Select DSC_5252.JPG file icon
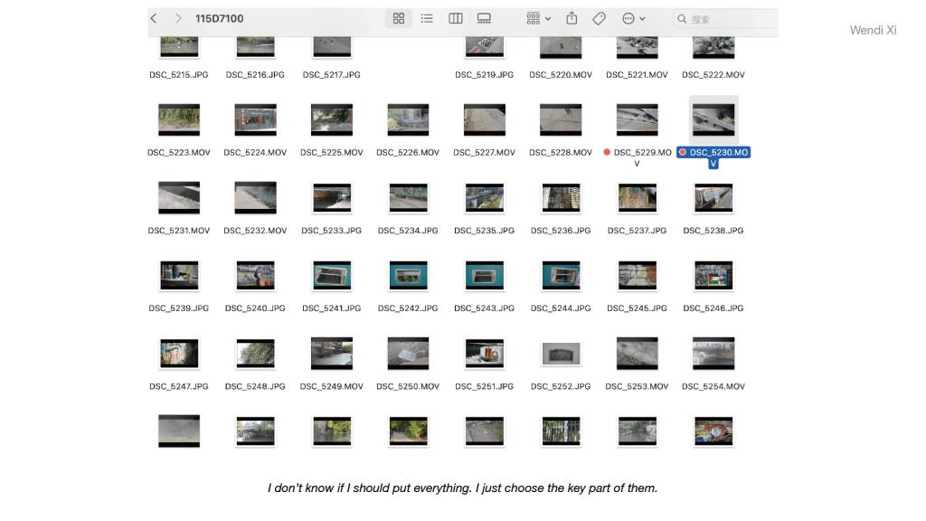This screenshot has width=926, height=521. pos(561,354)
